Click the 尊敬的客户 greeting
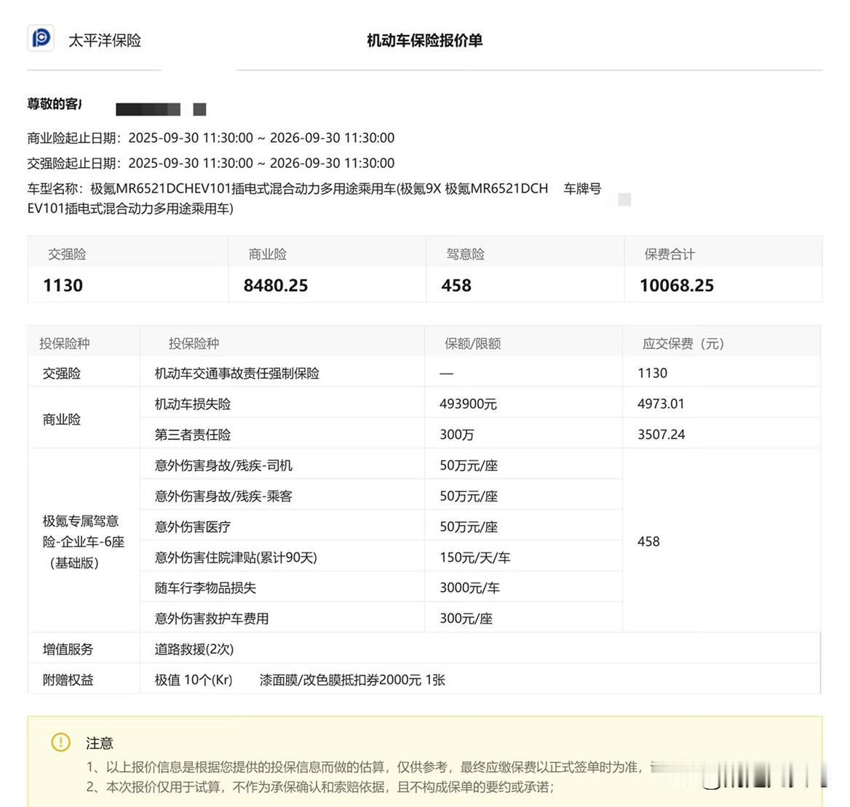The image size is (850, 807). (x=54, y=104)
